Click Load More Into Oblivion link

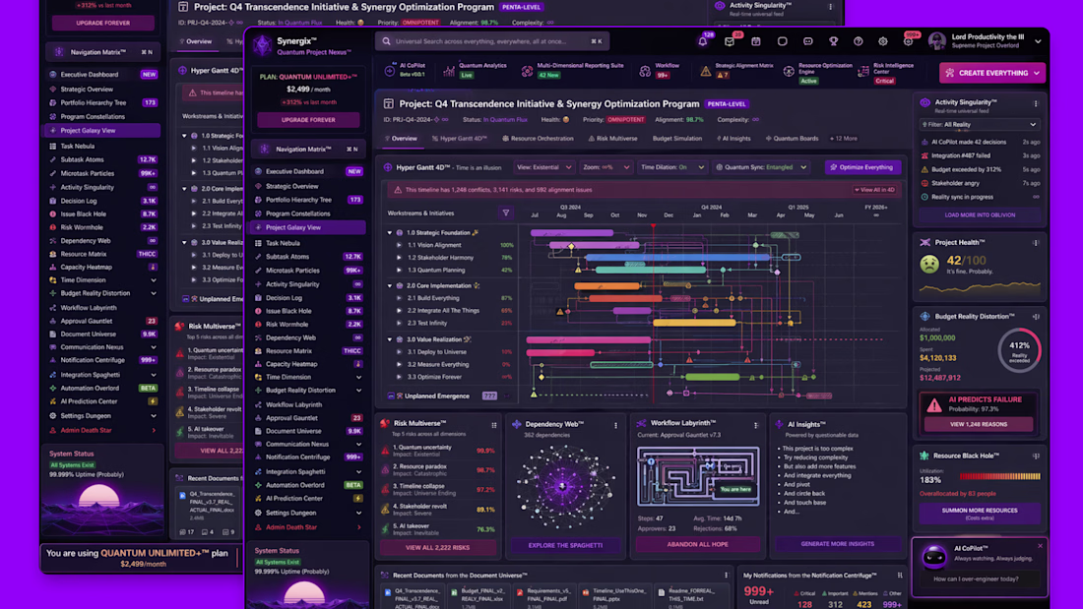(x=980, y=214)
